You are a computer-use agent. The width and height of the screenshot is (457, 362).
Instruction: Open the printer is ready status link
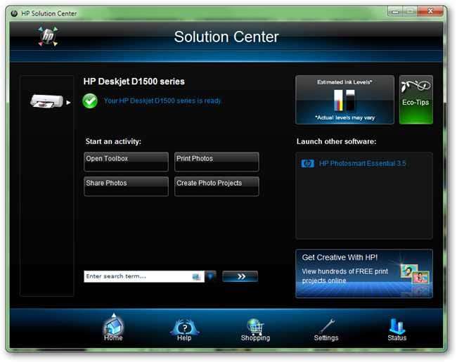coord(162,101)
